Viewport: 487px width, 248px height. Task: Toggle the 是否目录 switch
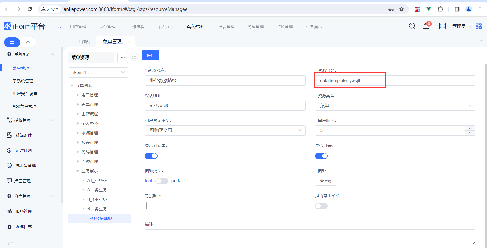coord(321,156)
